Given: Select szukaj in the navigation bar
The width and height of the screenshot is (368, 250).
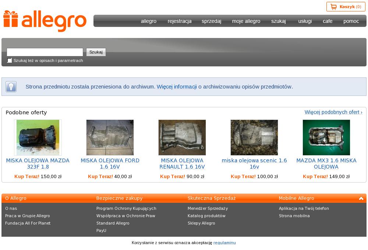Looking at the screenshot, I should tap(279, 21).
